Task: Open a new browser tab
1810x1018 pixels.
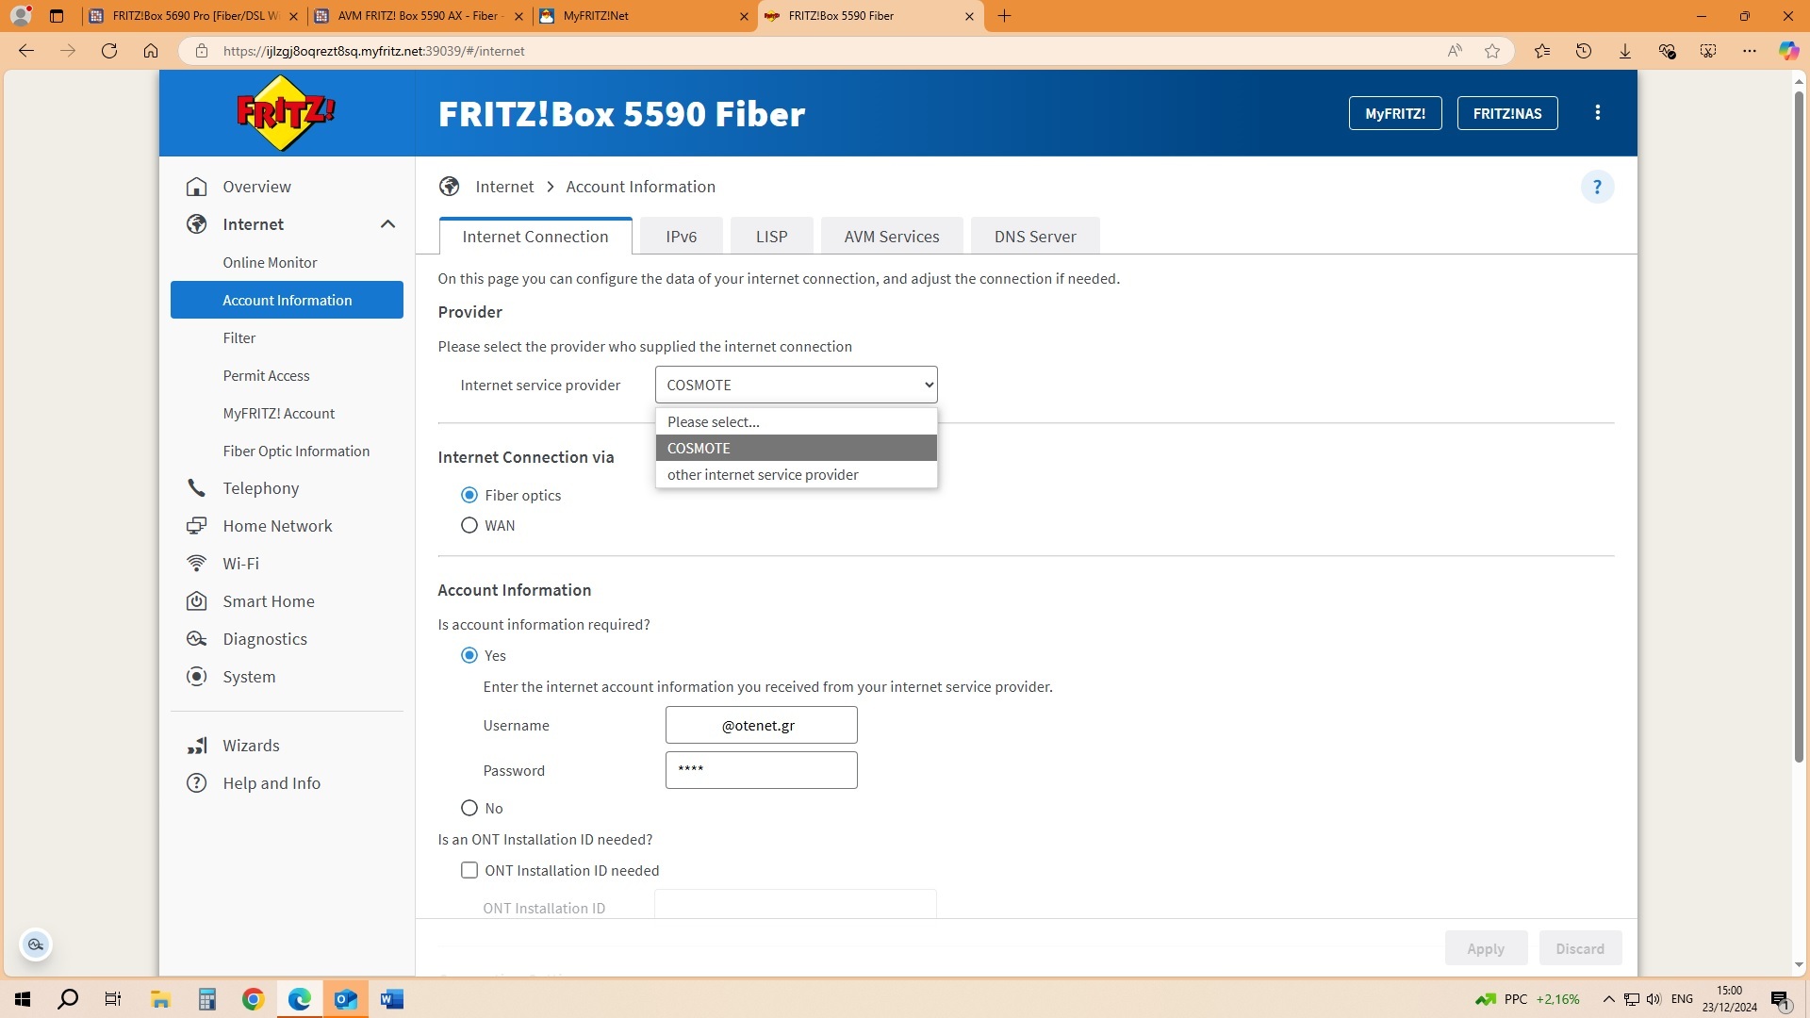Action: tap(1004, 16)
